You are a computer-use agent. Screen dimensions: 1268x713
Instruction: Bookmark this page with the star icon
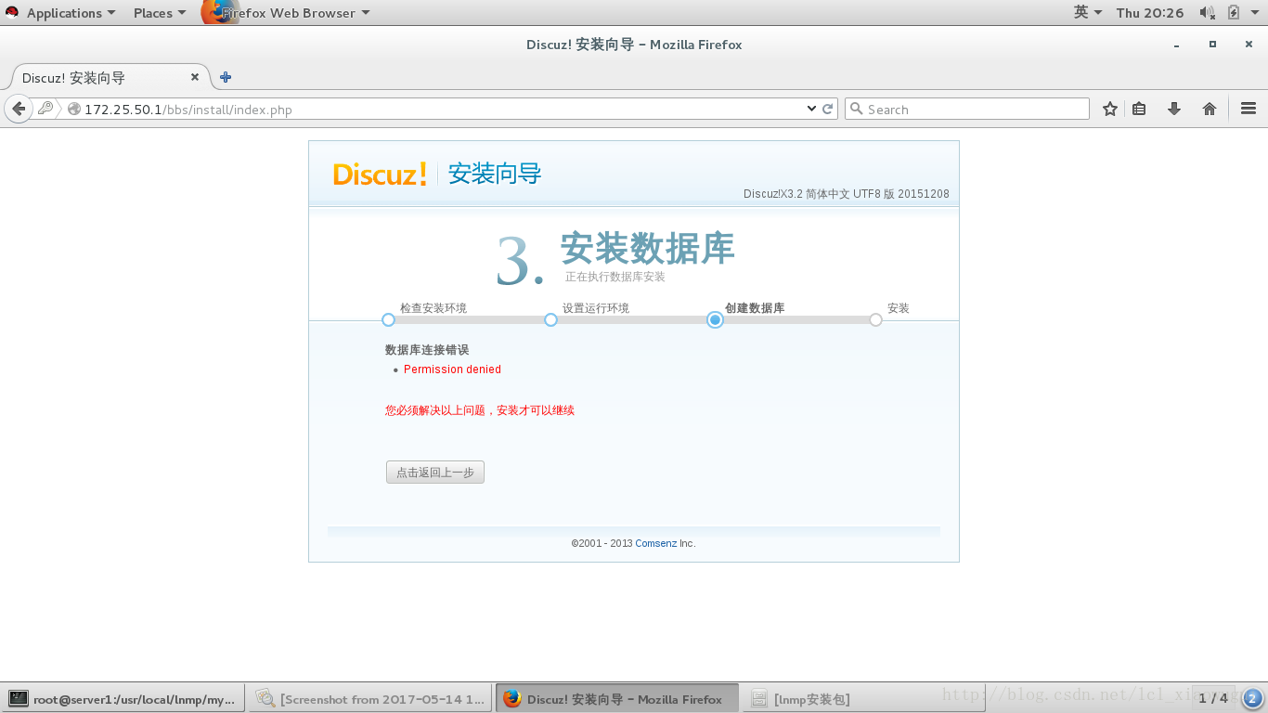[1109, 109]
